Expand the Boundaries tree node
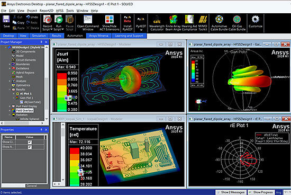291x195 pixels. point(10,64)
